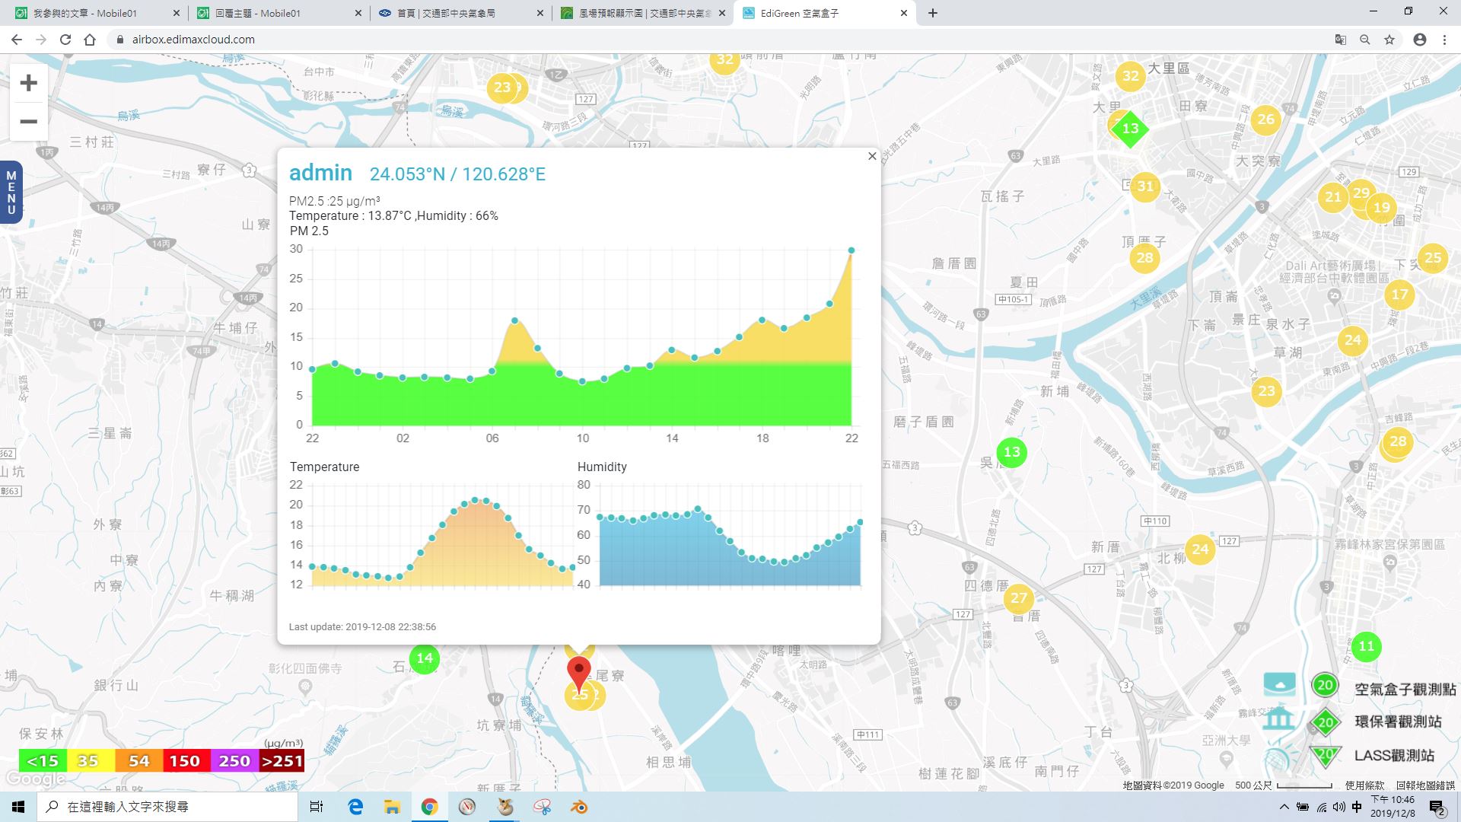Click the taskbar search box
Screen dimensions: 1461x822
click(167, 807)
